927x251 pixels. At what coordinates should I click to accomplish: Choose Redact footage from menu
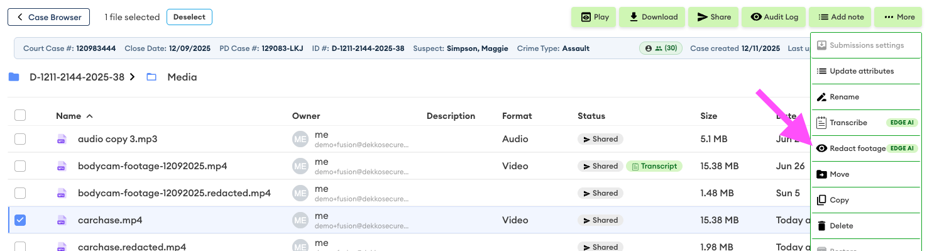[x=867, y=148]
